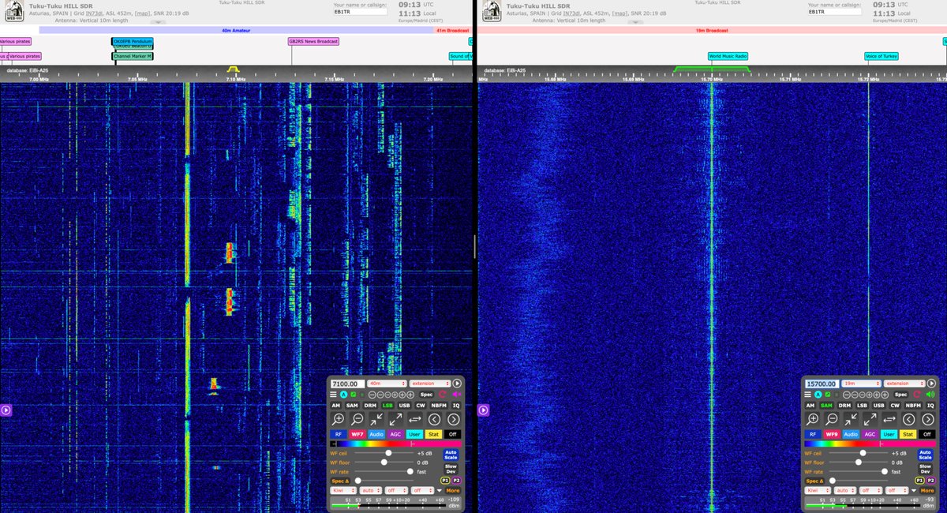
Task: Open Audio tab in left panel
Action: (x=376, y=435)
